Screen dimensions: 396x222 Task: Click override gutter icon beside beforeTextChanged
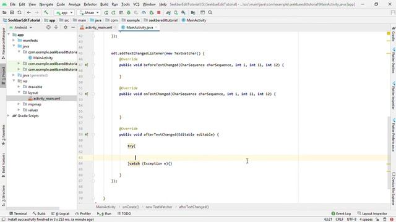pyautogui.click(x=87, y=65)
